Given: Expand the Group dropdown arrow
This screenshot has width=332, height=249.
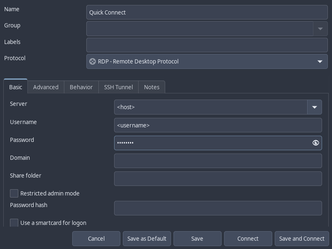Looking at the screenshot, I should [x=320, y=29].
